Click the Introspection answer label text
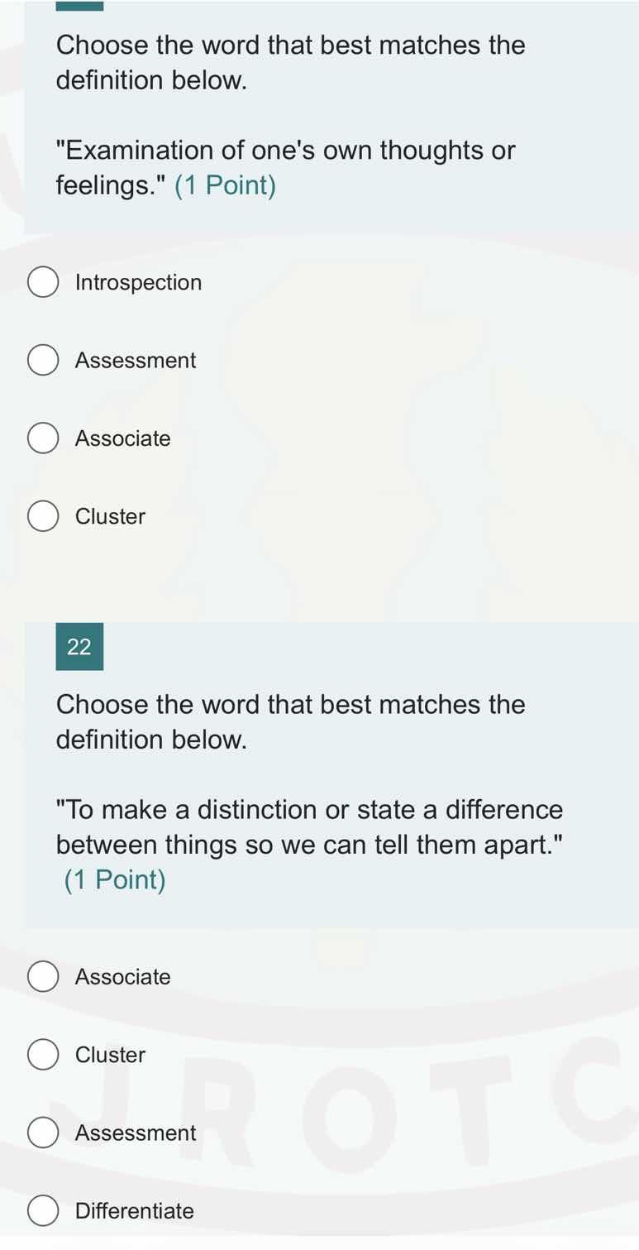639x1250 pixels. [x=138, y=281]
